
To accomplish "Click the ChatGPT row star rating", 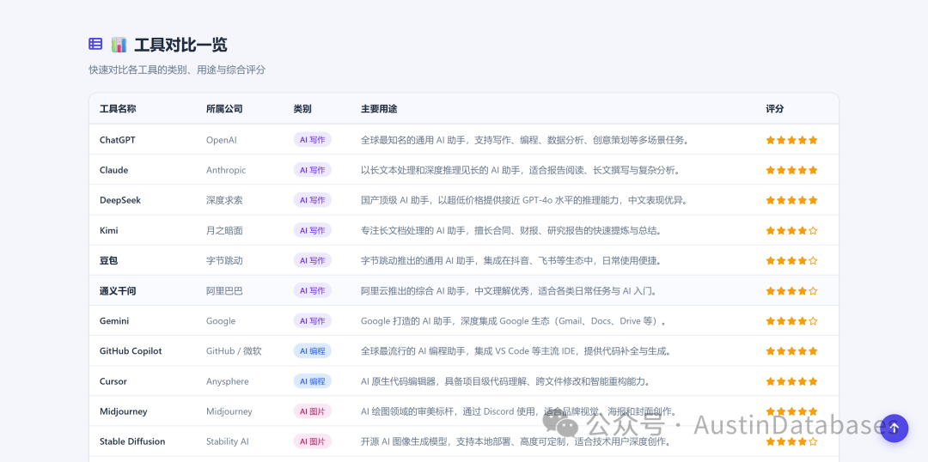I will tap(791, 140).
